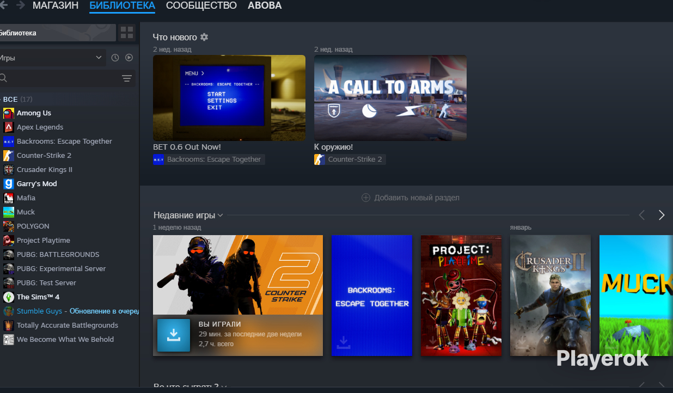Click К оружию! news headline
The image size is (673, 393).
pos(334,147)
